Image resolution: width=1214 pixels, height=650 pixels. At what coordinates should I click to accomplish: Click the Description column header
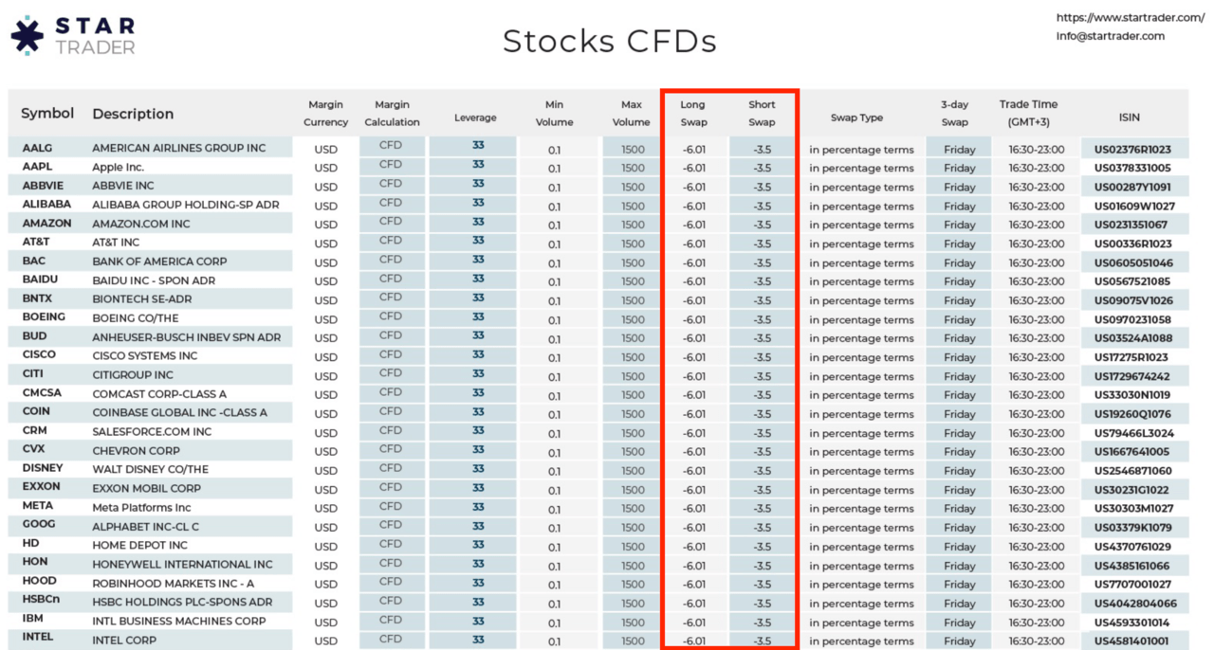(132, 114)
